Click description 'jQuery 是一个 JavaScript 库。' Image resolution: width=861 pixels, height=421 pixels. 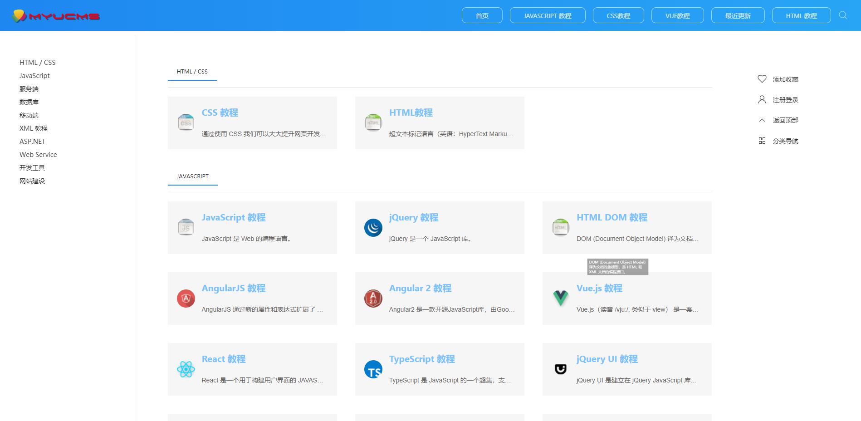pyautogui.click(x=430, y=239)
